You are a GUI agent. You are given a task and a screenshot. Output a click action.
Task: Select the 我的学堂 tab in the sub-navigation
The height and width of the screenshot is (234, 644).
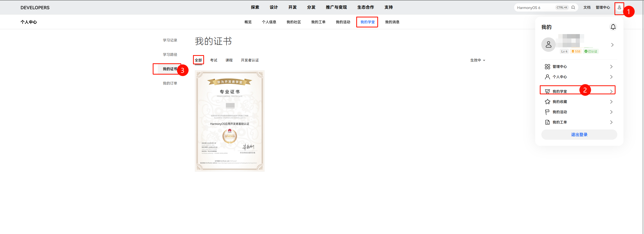pos(368,22)
